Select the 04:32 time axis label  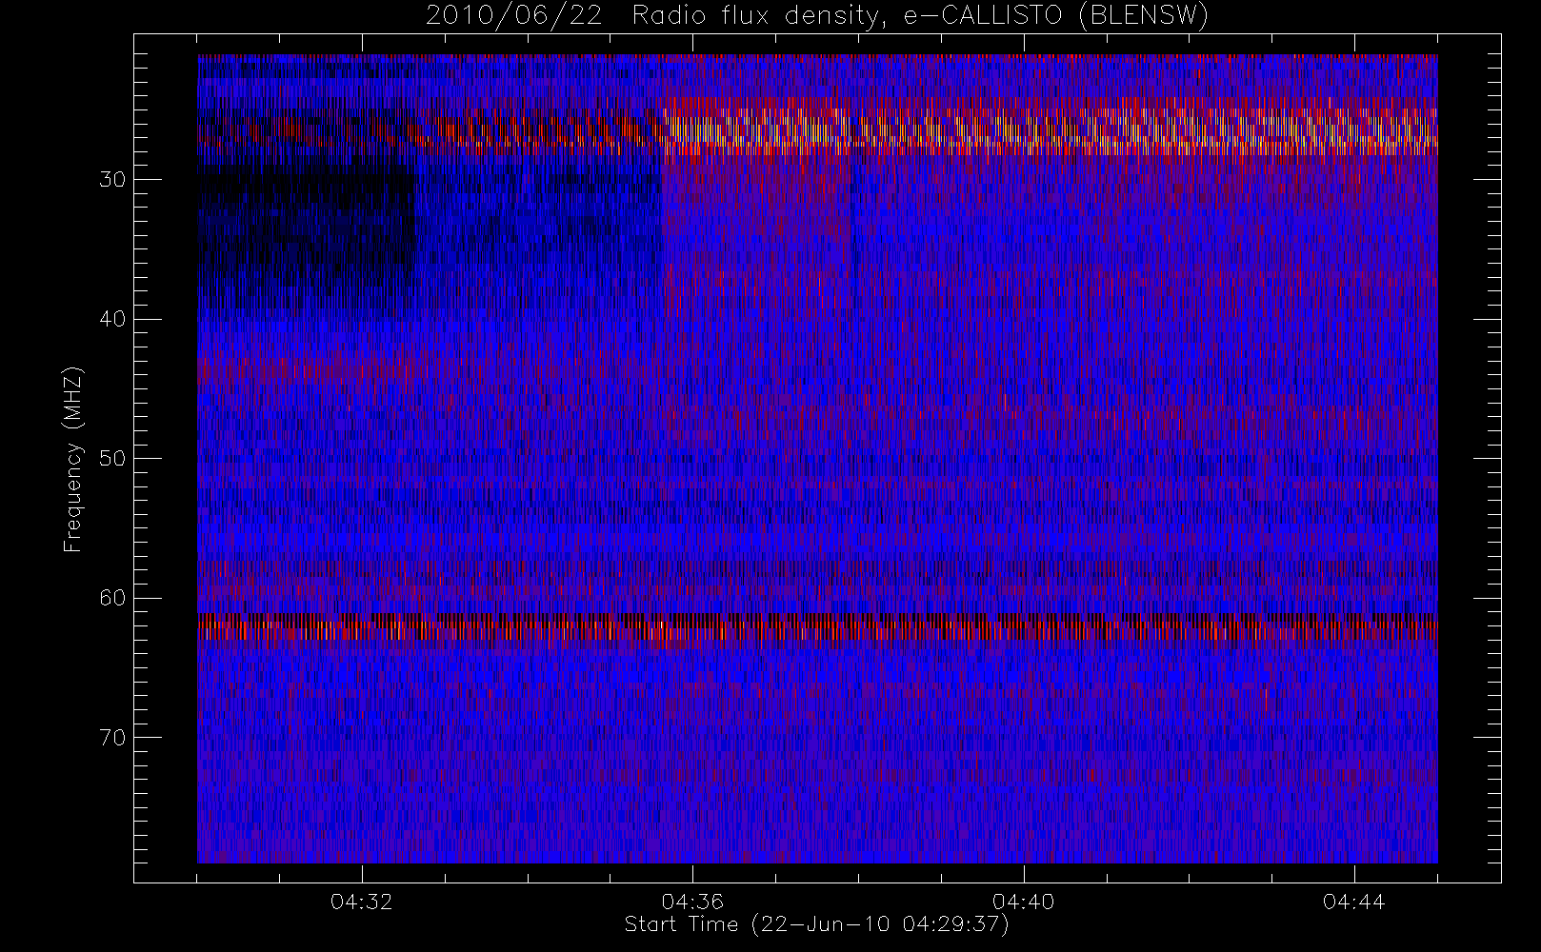(362, 902)
